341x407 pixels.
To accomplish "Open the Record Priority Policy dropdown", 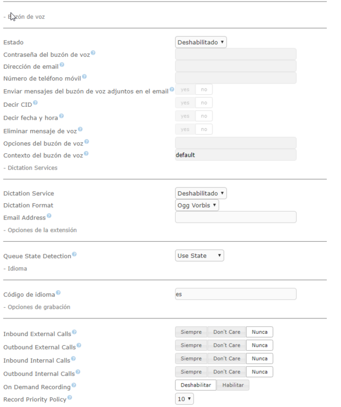I will coord(185,399).
